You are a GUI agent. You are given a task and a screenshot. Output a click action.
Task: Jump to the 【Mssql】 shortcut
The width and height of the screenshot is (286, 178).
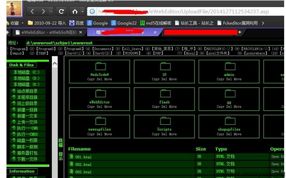click(191, 53)
